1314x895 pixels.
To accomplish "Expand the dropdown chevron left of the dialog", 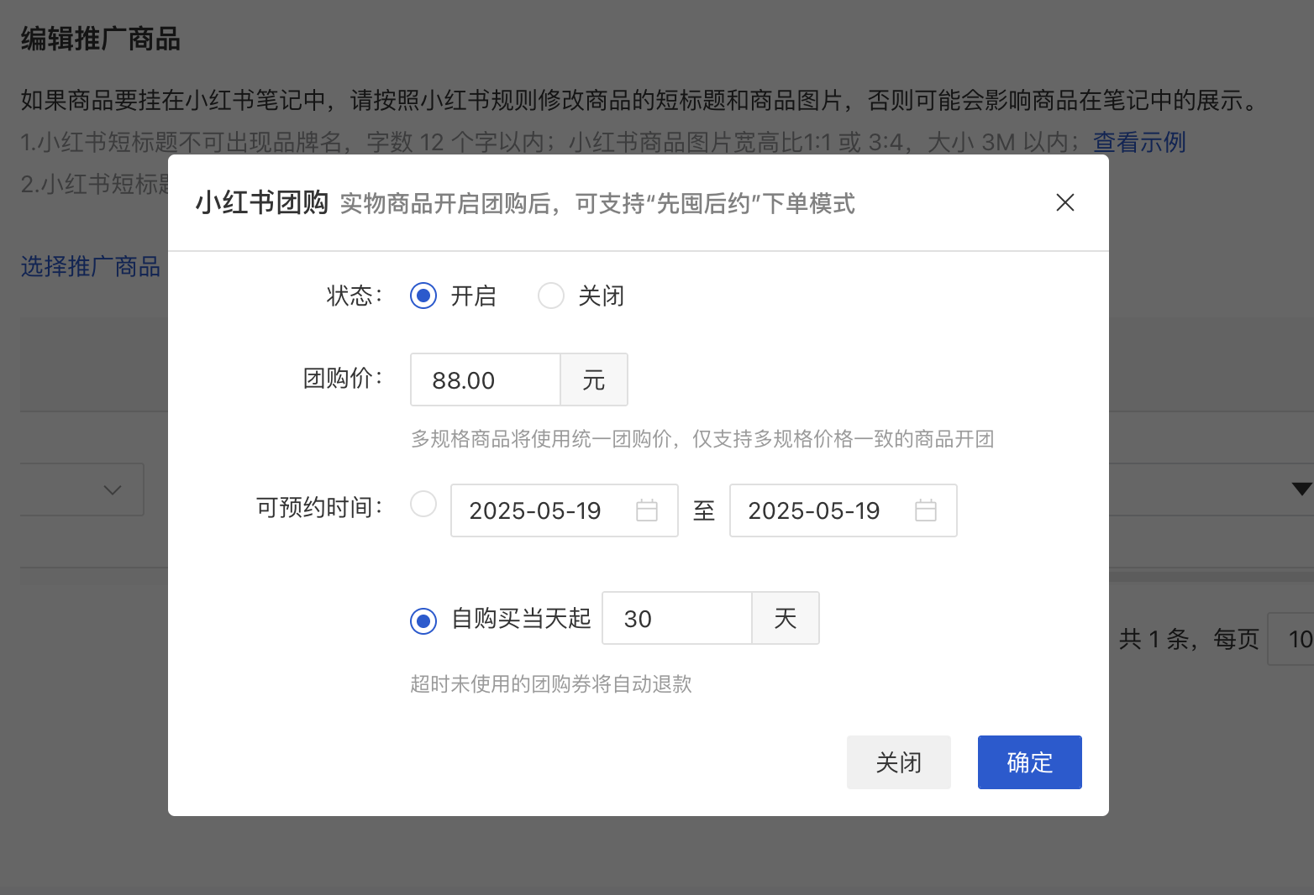I will 113,489.
